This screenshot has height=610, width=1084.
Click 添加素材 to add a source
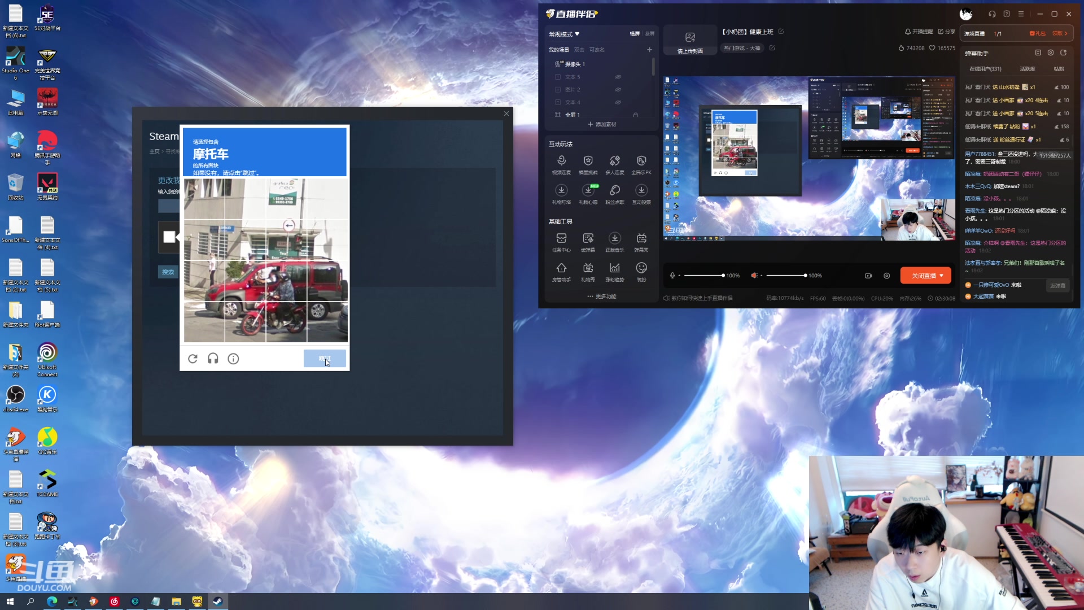coord(602,124)
